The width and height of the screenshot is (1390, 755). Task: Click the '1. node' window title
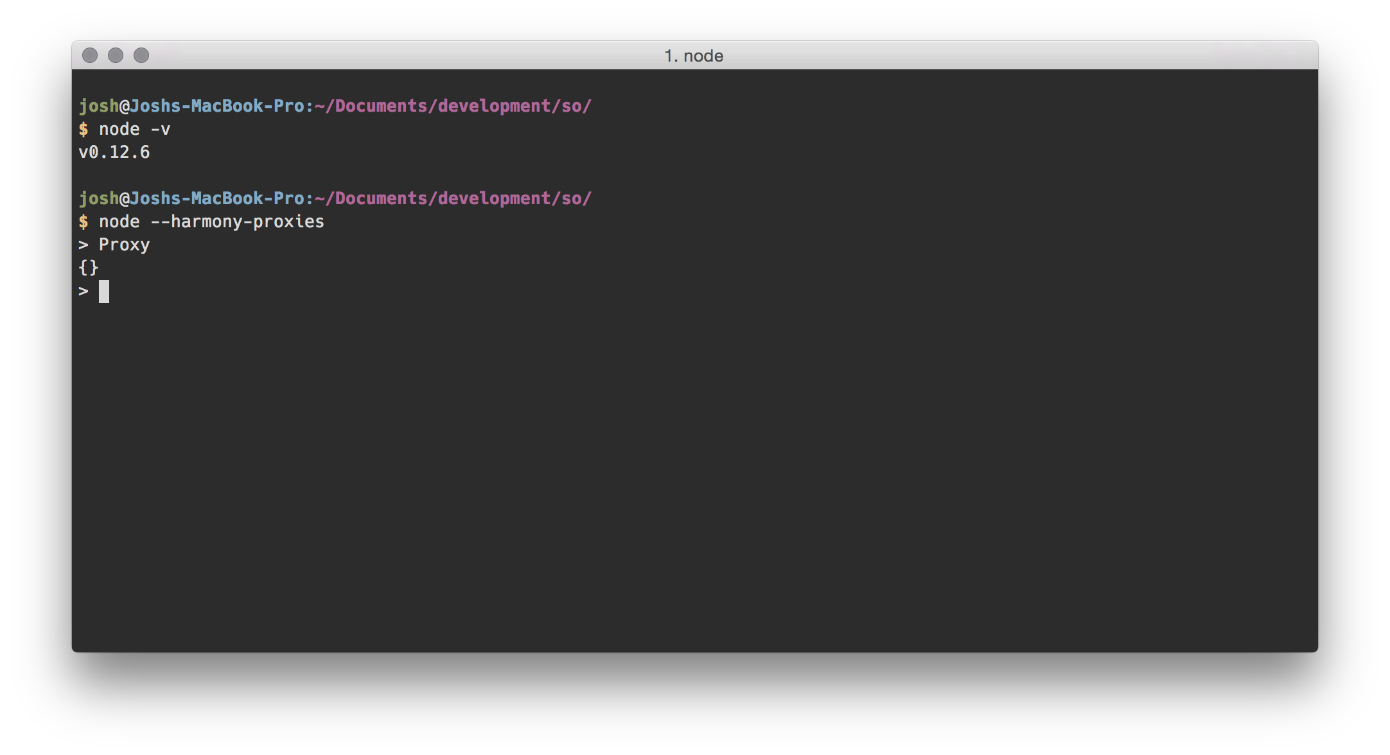(x=694, y=56)
